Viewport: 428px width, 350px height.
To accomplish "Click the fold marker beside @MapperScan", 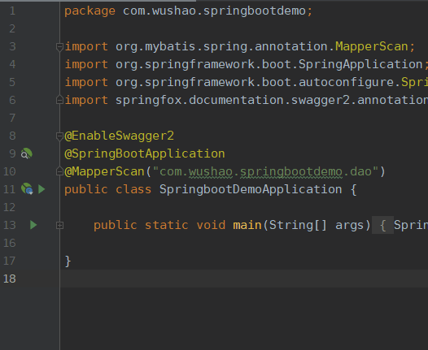I will coord(59,171).
